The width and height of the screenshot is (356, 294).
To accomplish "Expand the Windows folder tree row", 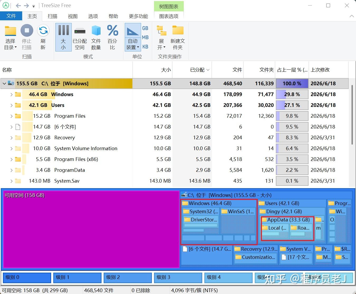I will tap(11, 94).
